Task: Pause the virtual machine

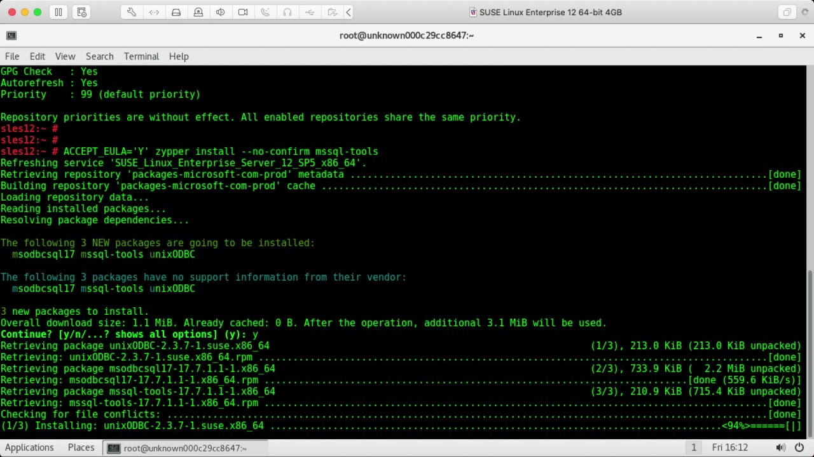Action: [x=59, y=12]
